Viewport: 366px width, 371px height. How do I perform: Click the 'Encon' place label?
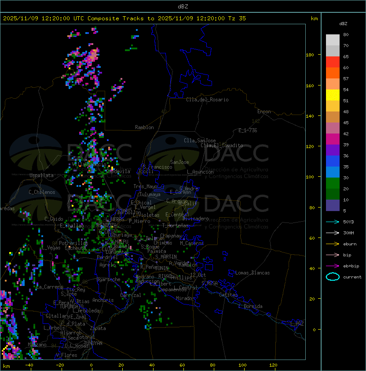click(264, 111)
